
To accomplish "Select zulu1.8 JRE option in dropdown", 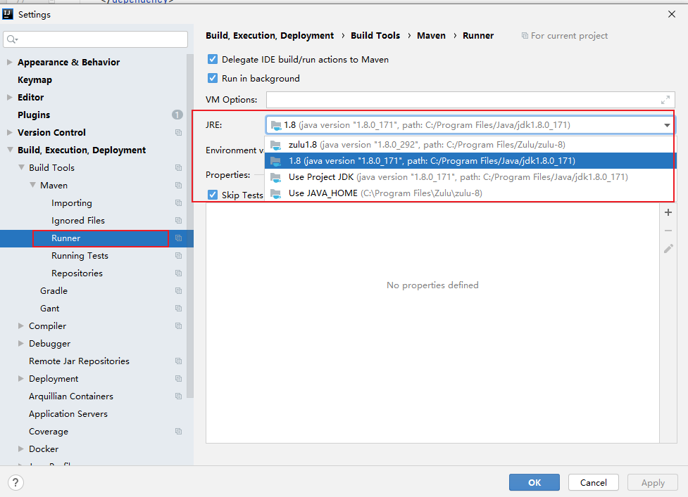I will point(469,145).
